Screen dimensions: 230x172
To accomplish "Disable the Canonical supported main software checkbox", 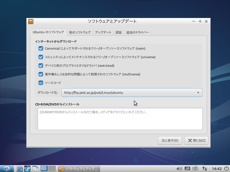I will click(41, 48).
